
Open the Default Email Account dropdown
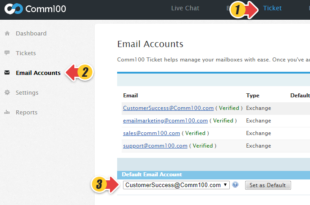(x=176, y=185)
